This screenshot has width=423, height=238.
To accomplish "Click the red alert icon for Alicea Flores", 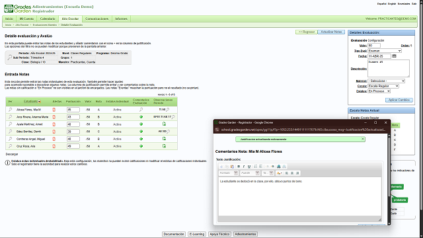I will tap(54, 110).
